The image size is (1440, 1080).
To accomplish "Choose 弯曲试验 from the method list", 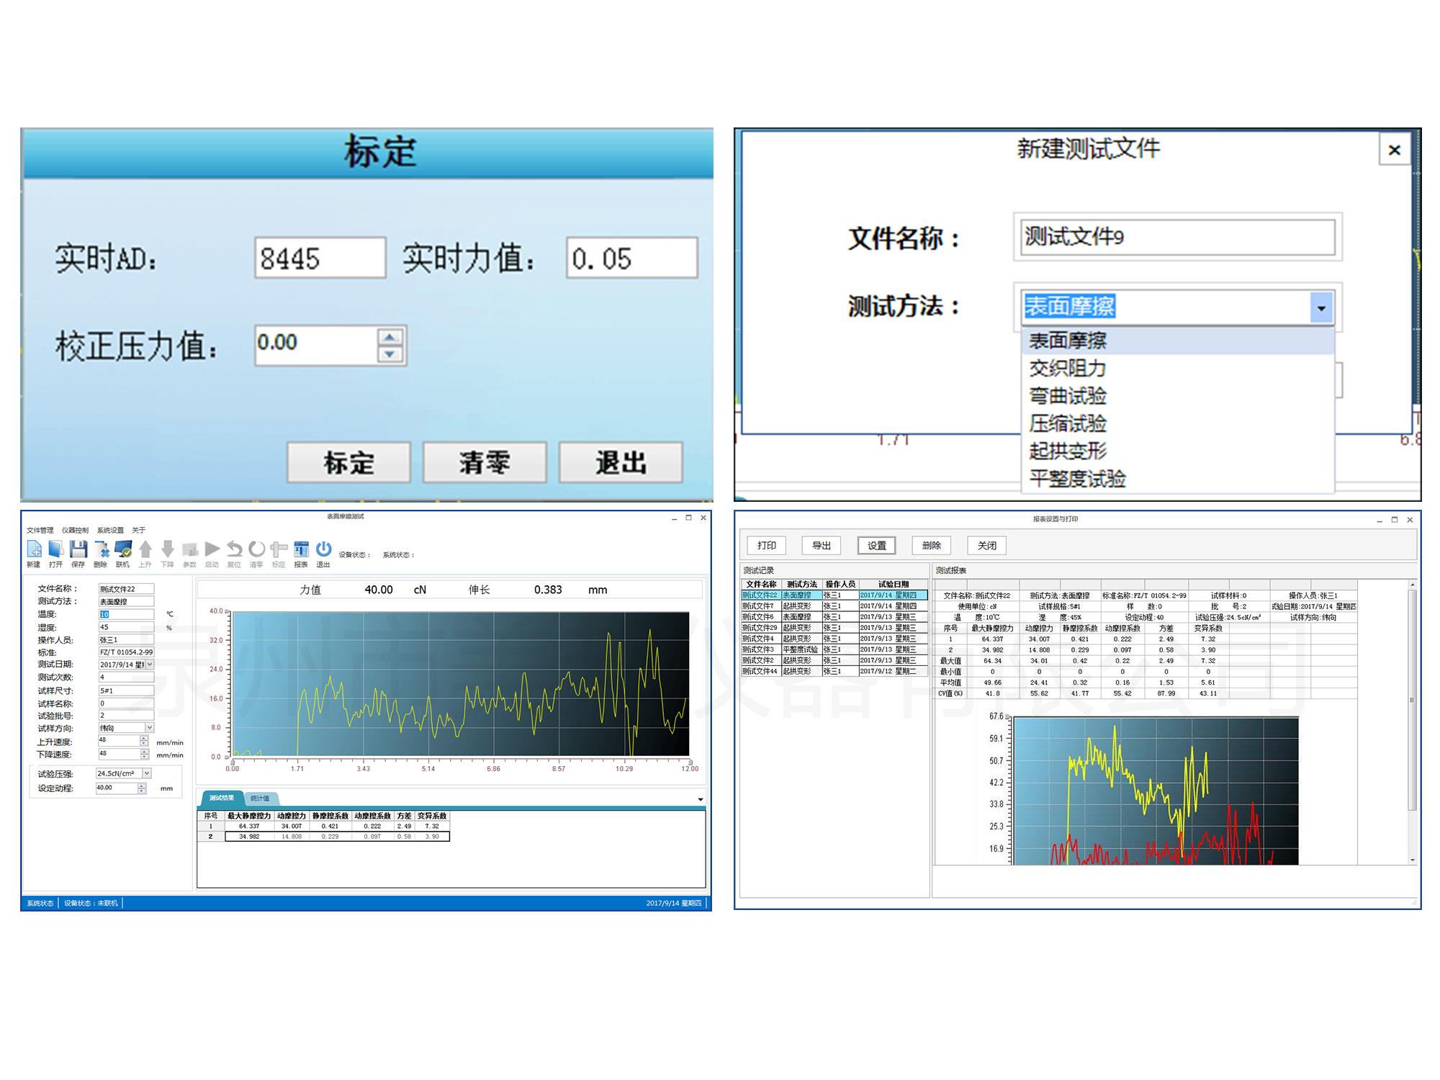I will (x=1067, y=396).
